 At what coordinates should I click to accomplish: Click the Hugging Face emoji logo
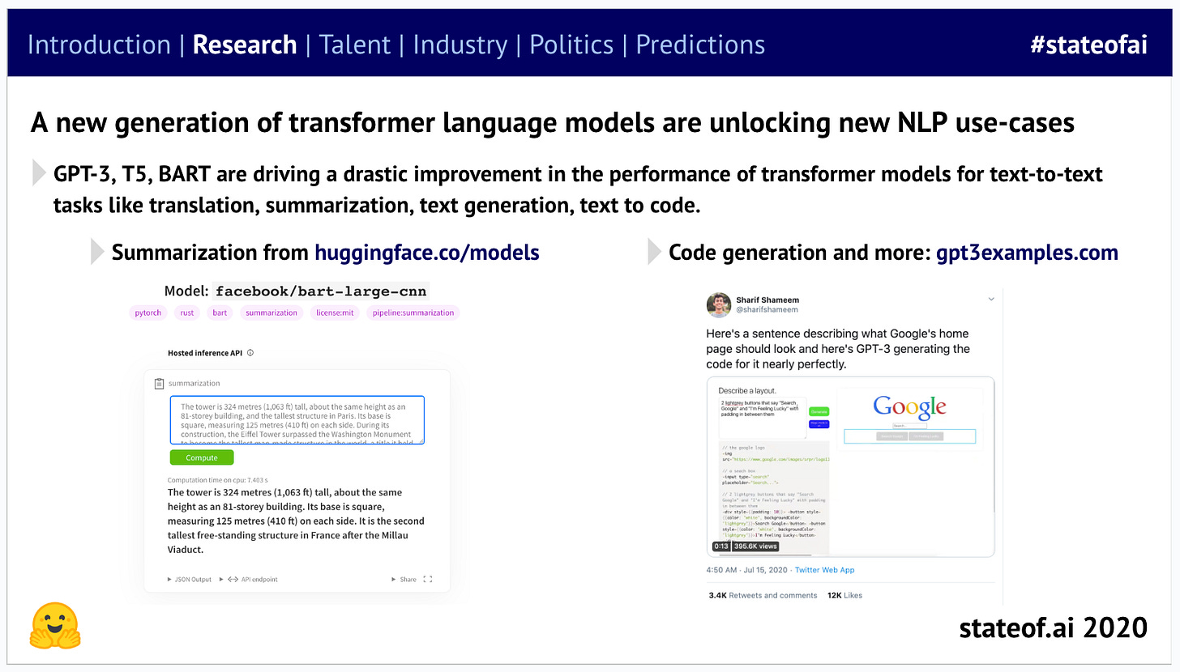(55, 626)
